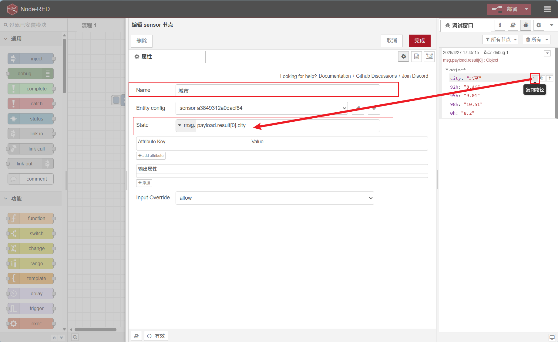
Task: Select the debug node in palette
Action: [31, 73]
